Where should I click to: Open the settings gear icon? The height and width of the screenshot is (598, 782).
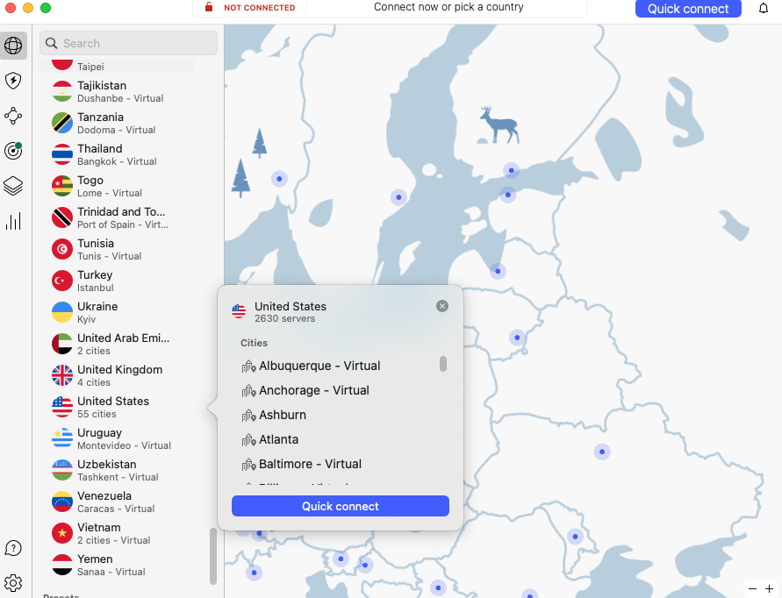pyautogui.click(x=13, y=582)
